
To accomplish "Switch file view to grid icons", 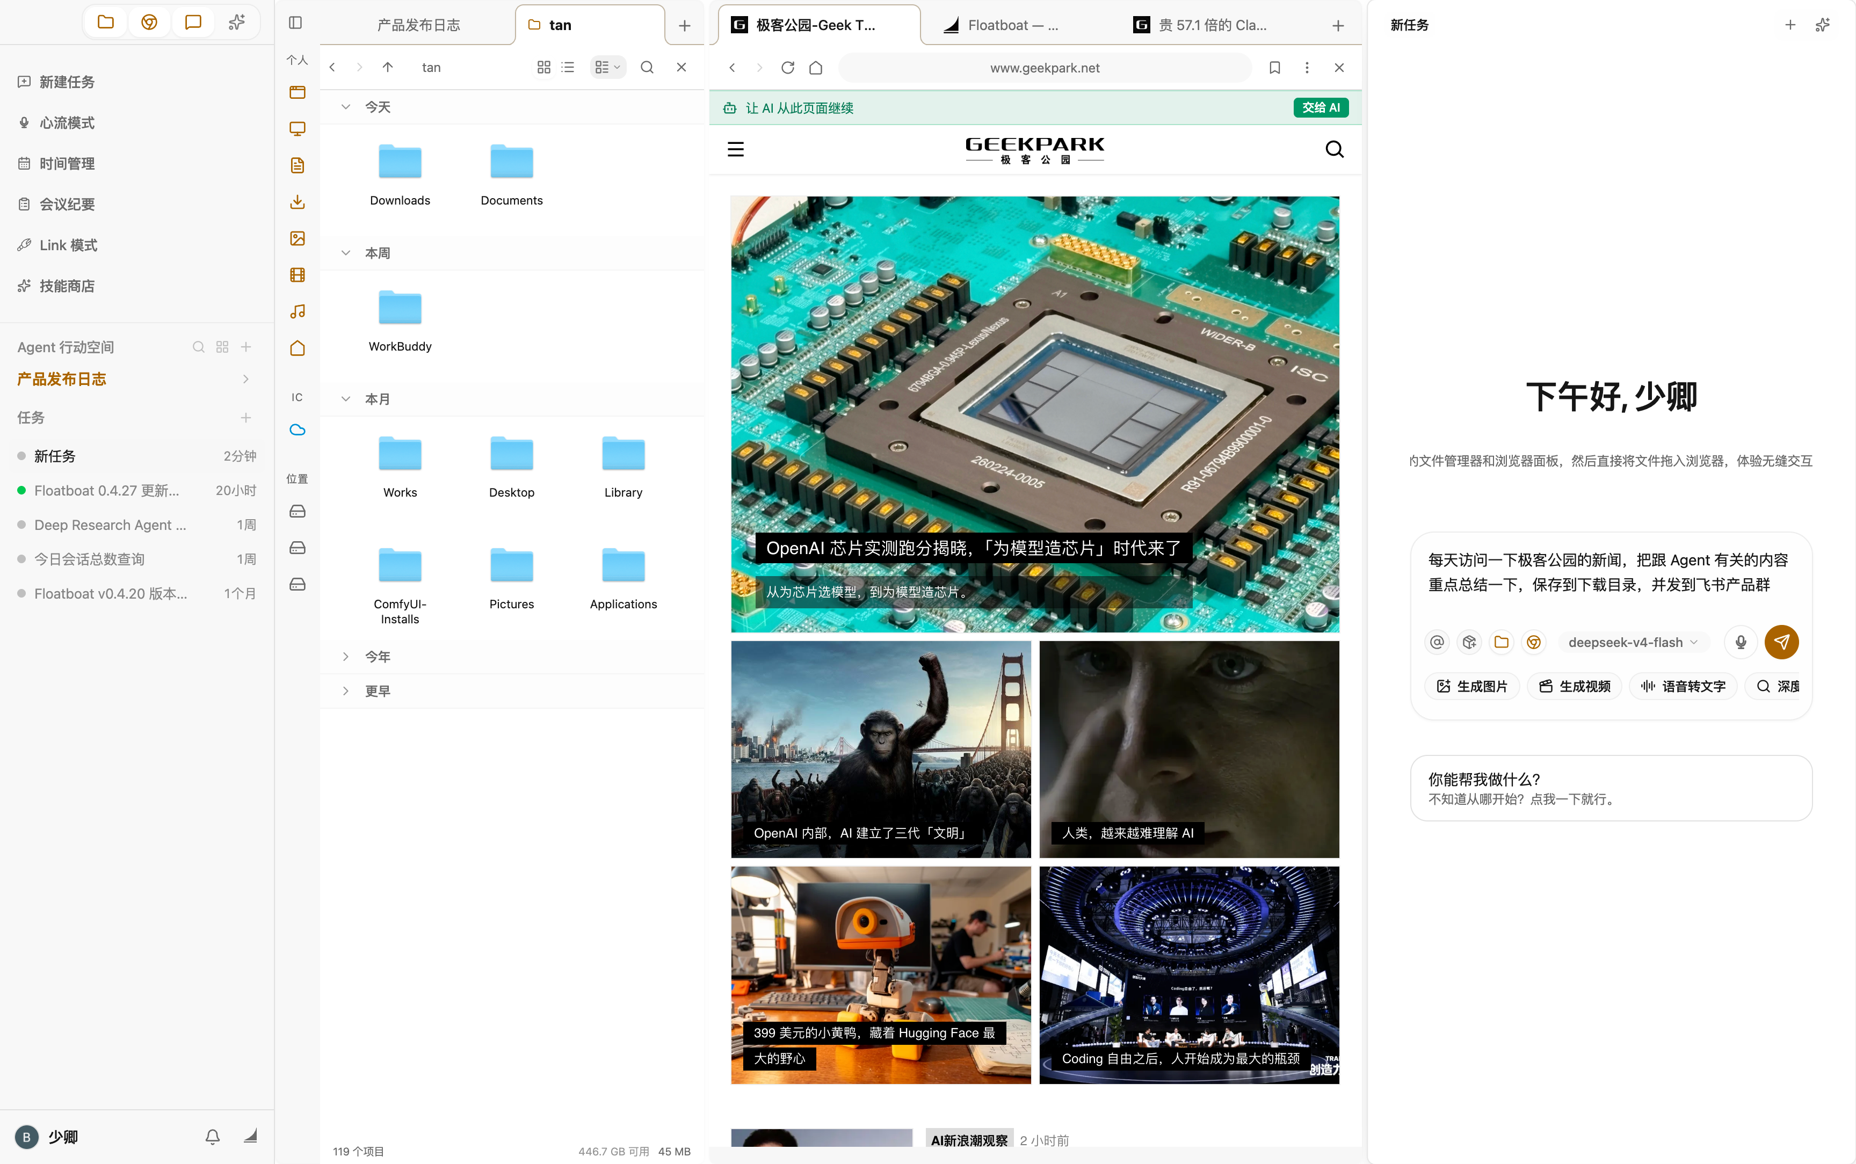I will point(543,68).
